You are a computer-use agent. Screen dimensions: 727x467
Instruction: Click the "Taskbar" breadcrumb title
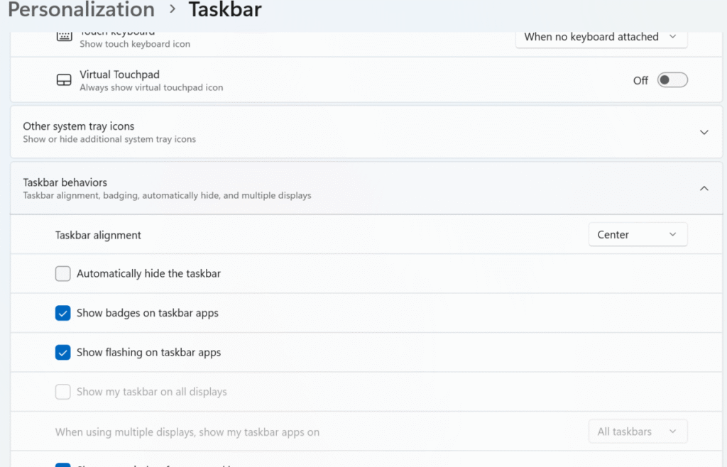(224, 10)
